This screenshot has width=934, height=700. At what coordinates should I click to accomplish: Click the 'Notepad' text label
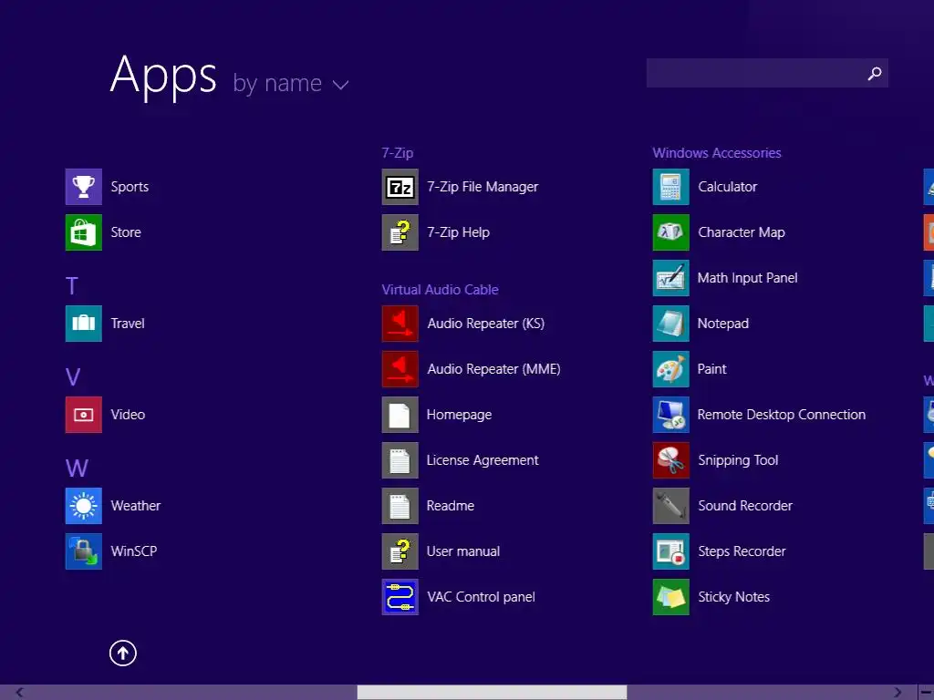point(722,324)
